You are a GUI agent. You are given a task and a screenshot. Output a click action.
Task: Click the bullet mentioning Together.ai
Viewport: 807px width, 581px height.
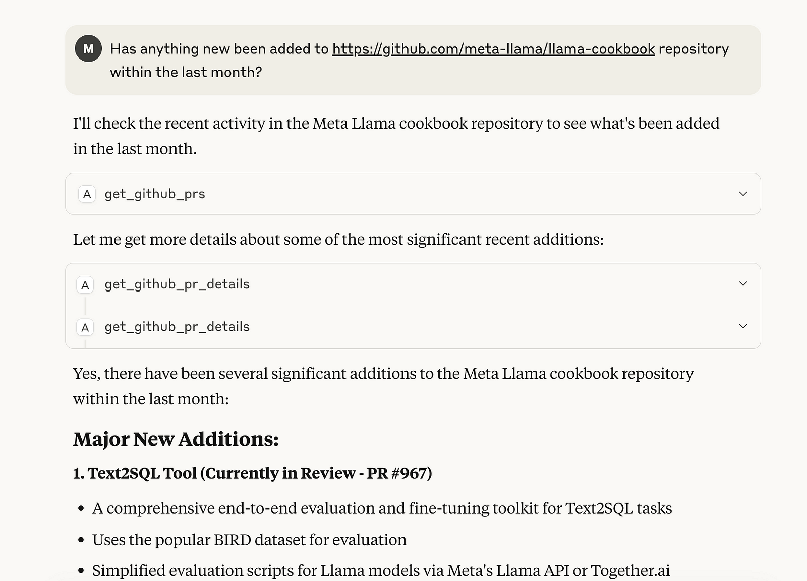(380, 570)
